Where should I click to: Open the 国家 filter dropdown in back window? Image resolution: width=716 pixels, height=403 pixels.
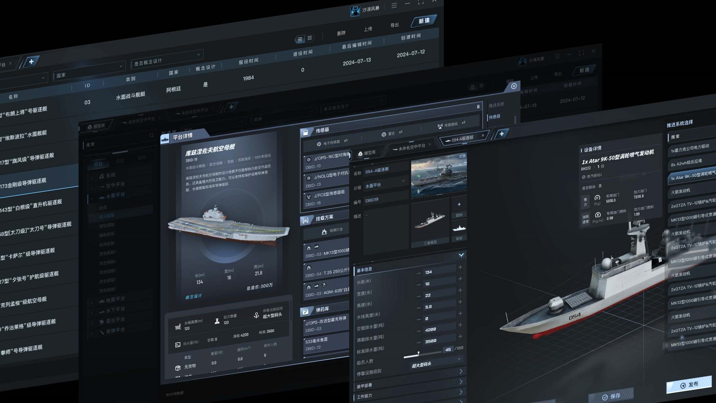[x=89, y=71]
